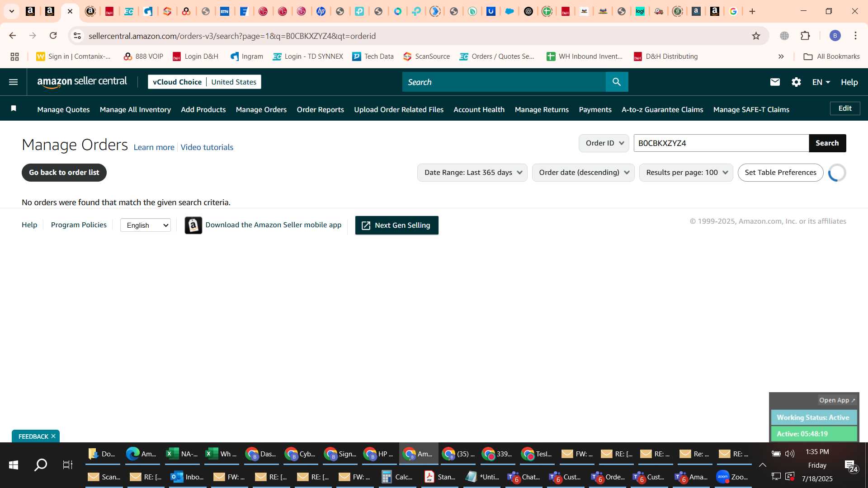Open Account Health menu item
868x488 pixels.
[x=479, y=109]
